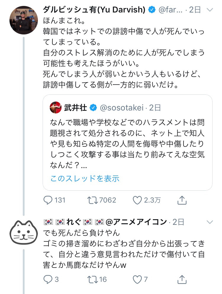Click the cat avatar profile picture
The image size is (222, 294).
24,235
